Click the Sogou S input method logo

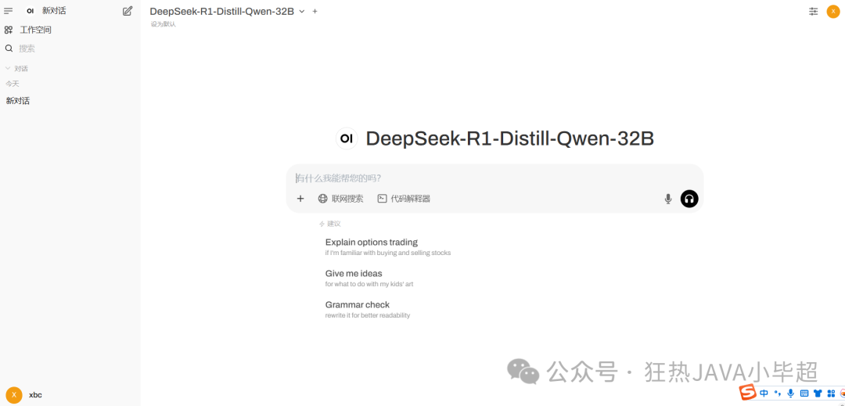click(x=747, y=393)
